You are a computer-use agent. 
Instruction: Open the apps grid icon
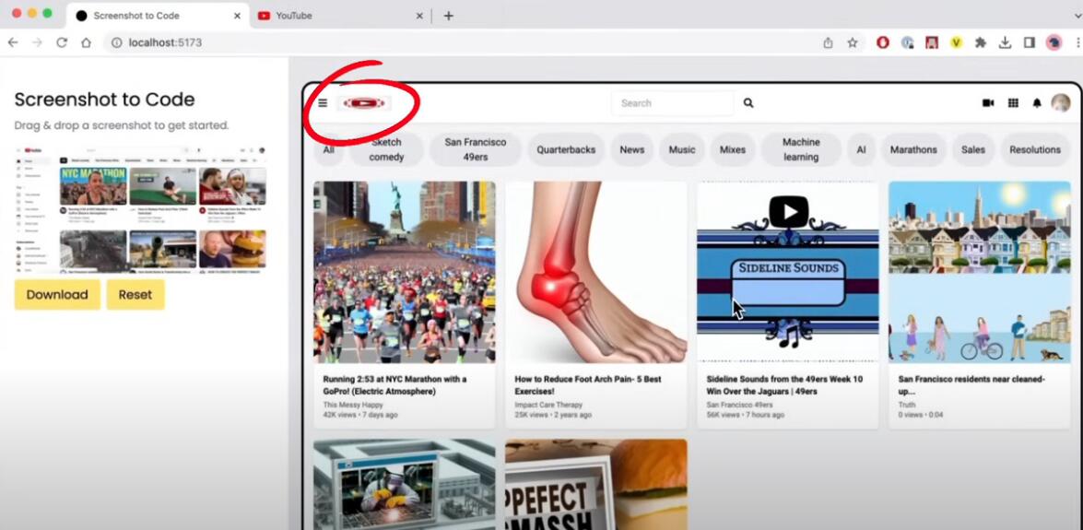point(1013,103)
